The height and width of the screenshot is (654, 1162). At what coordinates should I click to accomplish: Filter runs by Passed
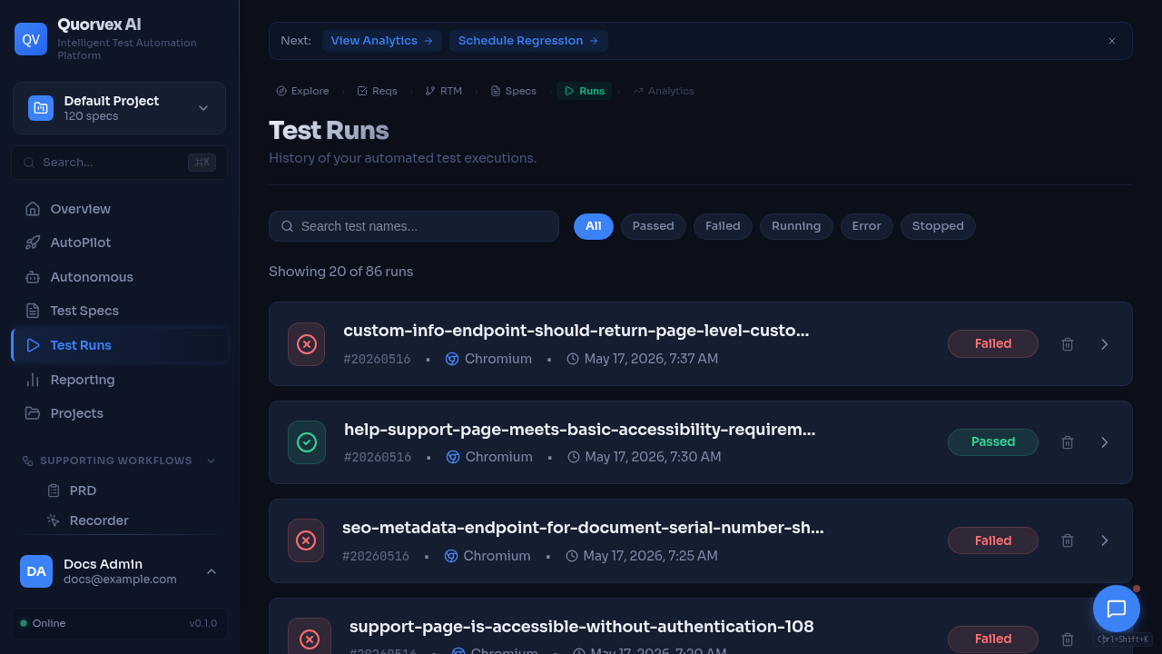654,226
